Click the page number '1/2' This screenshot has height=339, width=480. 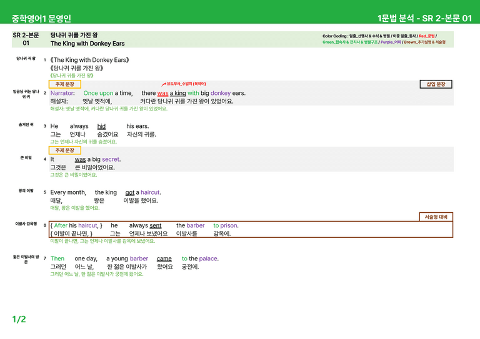[x=19, y=320]
